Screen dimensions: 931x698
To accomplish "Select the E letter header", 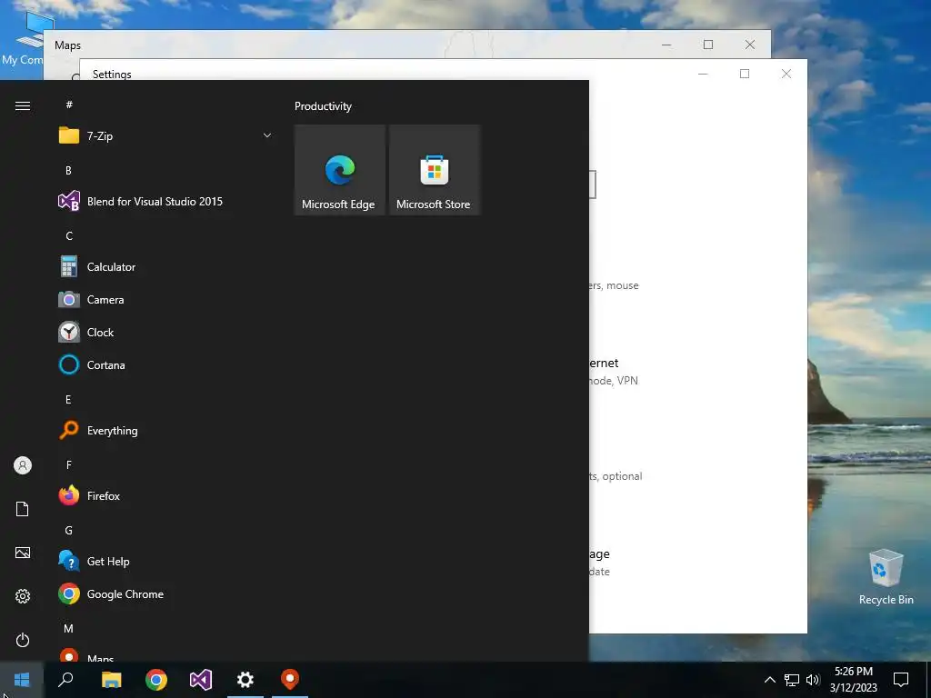I will coord(68,400).
